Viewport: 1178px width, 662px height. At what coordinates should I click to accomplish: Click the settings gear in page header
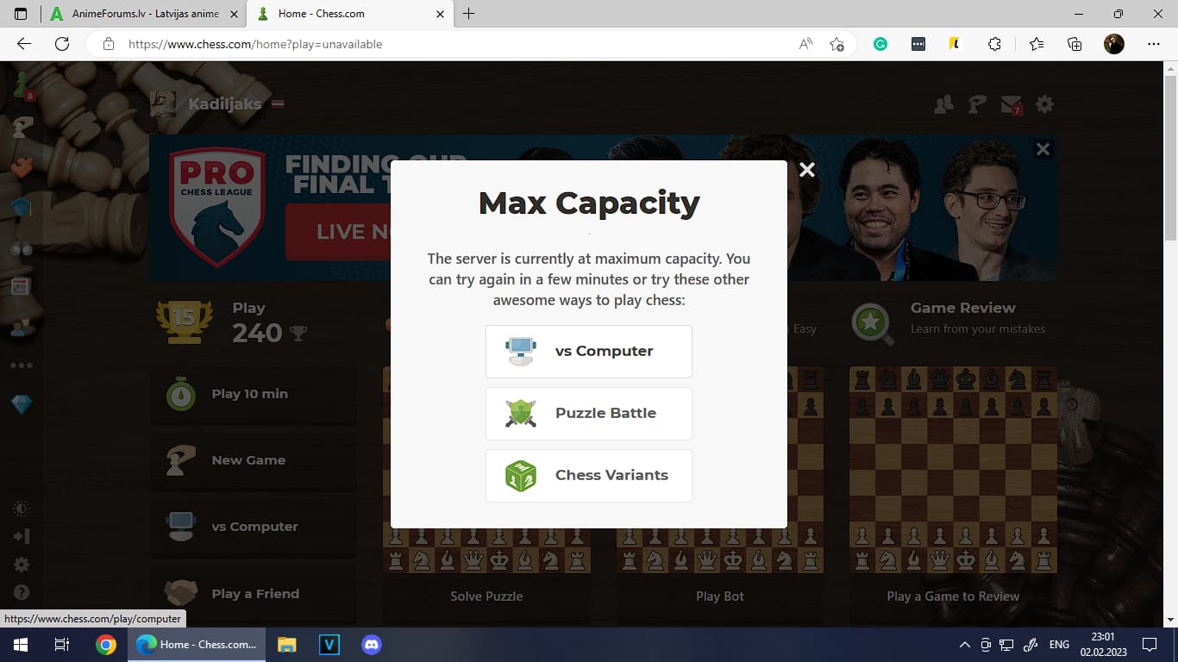coord(1044,104)
